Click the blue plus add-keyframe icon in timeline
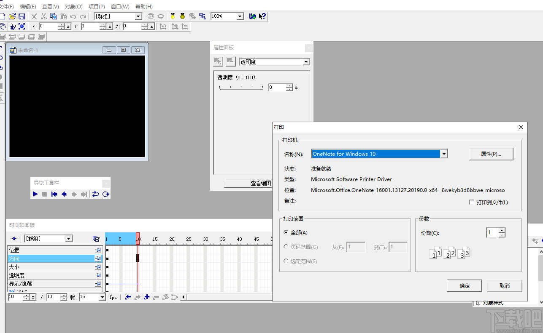The width and height of the screenshot is (543, 333). pyautogui.click(x=146, y=297)
